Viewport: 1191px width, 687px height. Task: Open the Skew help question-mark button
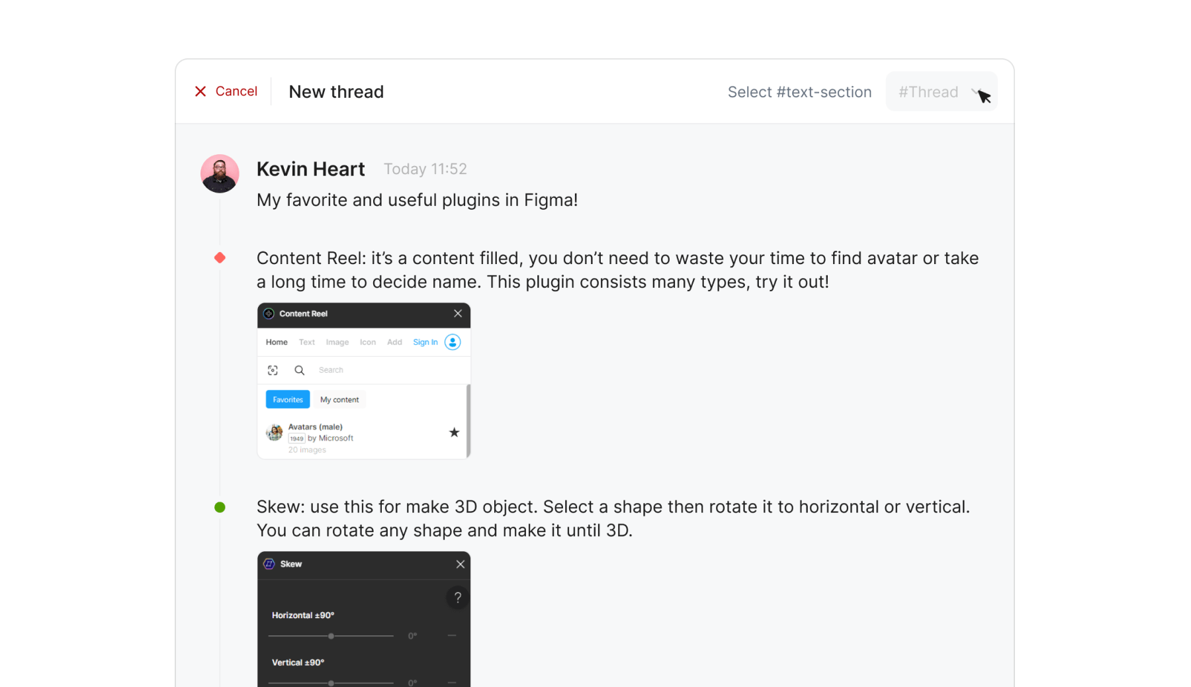pyautogui.click(x=457, y=598)
